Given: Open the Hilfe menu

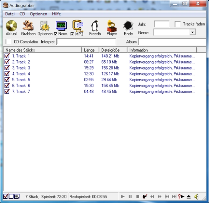Looking at the screenshot, I should coord(56,14).
